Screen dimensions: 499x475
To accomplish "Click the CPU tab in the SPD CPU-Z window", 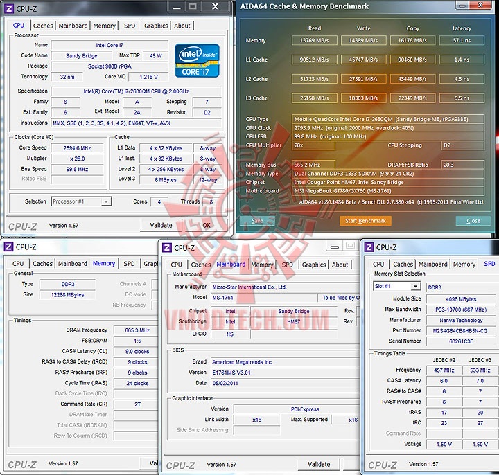I will (378, 264).
